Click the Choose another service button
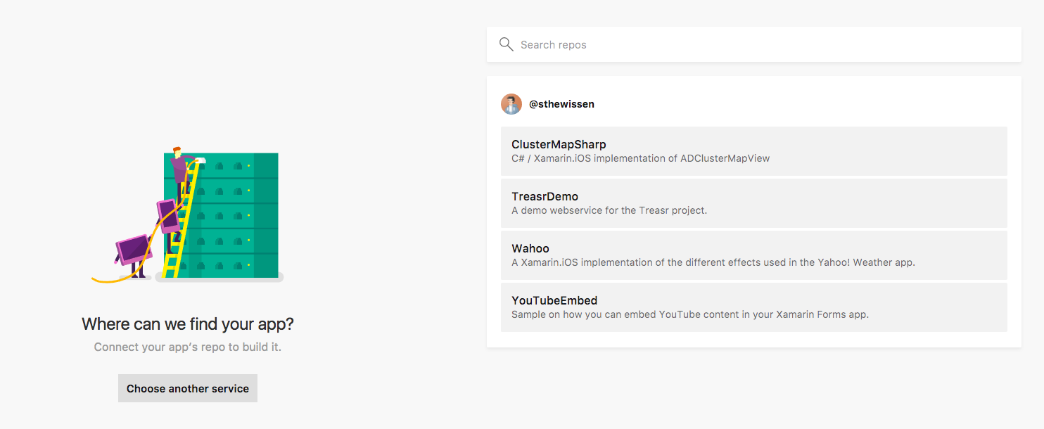This screenshot has height=429, width=1044. tap(187, 388)
